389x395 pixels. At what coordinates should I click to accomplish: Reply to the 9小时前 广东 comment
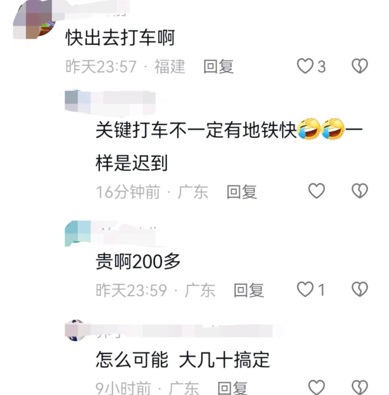[x=232, y=388]
